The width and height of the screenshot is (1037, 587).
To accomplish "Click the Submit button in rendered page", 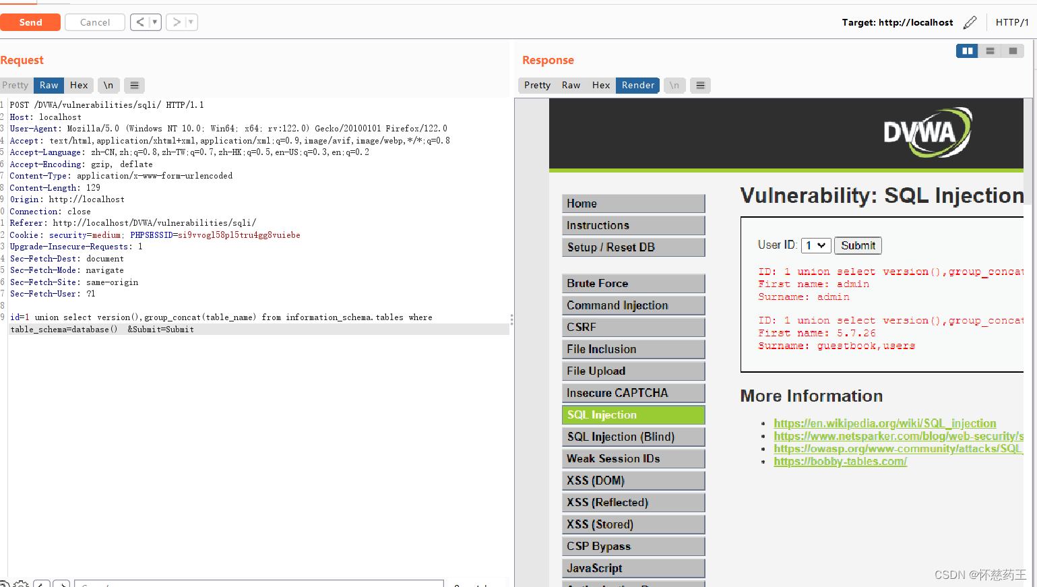I will [x=858, y=245].
